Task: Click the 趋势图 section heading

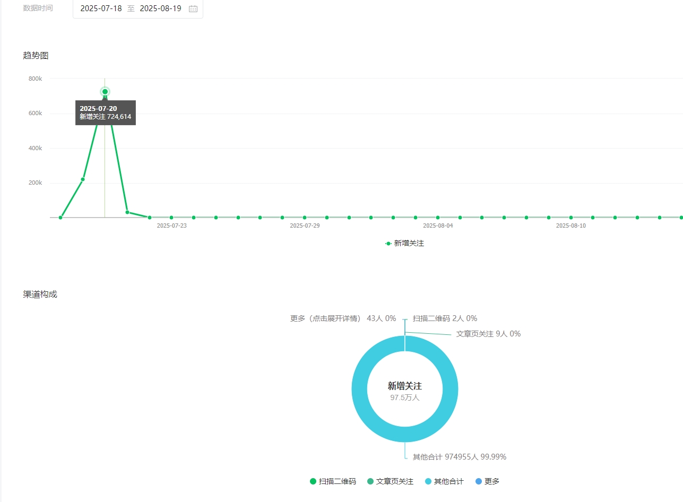Action: [x=36, y=55]
